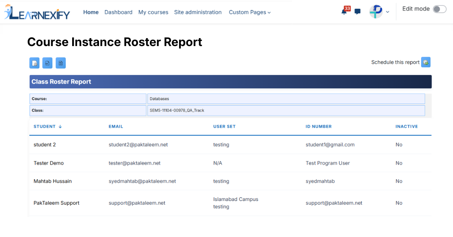Click the support@paktaleem.net cell in Email column
Image resolution: width=453 pixels, height=237 pixels.
[x=137, y=203]
